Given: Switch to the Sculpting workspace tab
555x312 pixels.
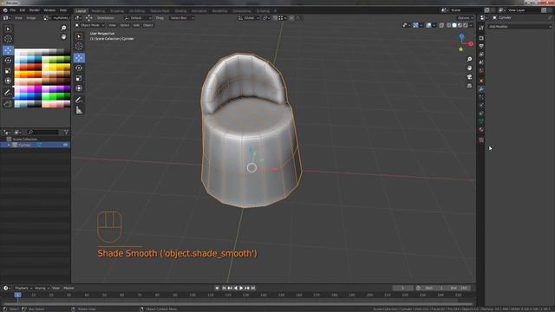Looking at the screenshot, I should click(117, 11).
